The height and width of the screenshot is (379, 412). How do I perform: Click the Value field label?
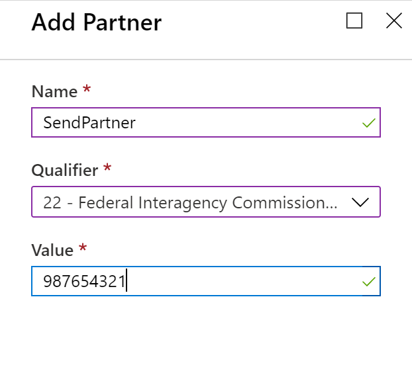[x=52, y=250]
